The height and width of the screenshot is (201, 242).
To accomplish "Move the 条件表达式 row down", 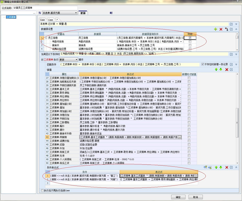I will point(221,167).
